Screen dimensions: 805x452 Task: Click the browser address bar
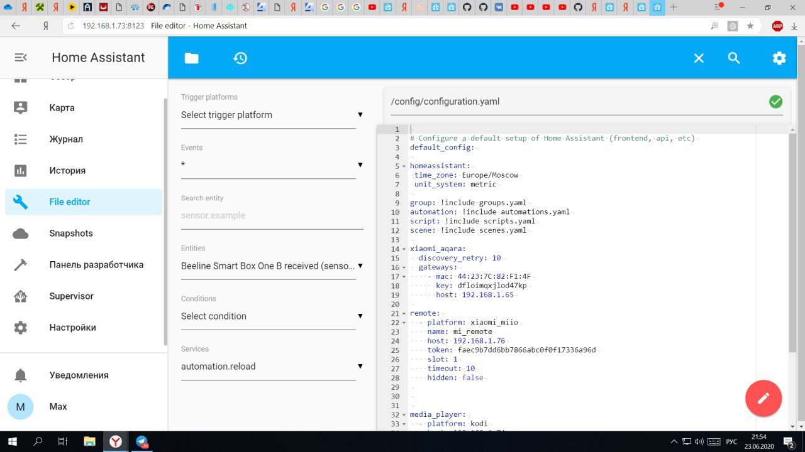point(390,26)
